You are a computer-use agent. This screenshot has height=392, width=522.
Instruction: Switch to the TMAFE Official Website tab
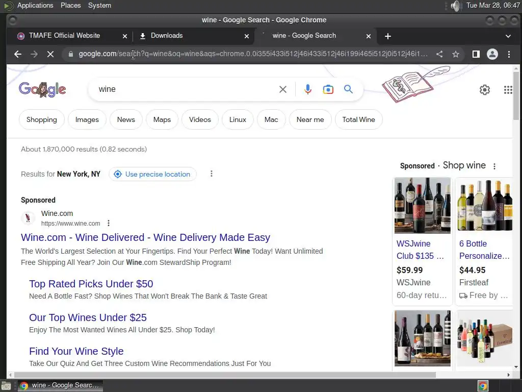tap(64, 36)
